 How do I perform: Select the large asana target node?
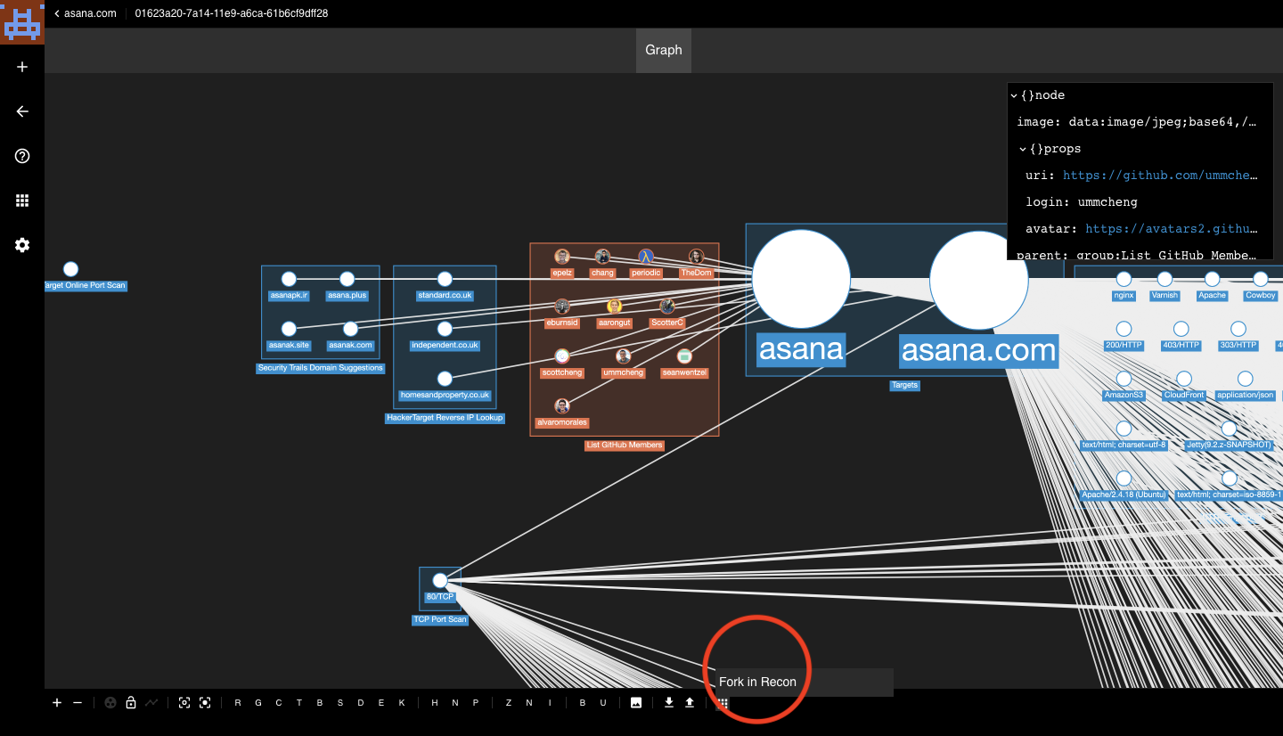(801, 279)
